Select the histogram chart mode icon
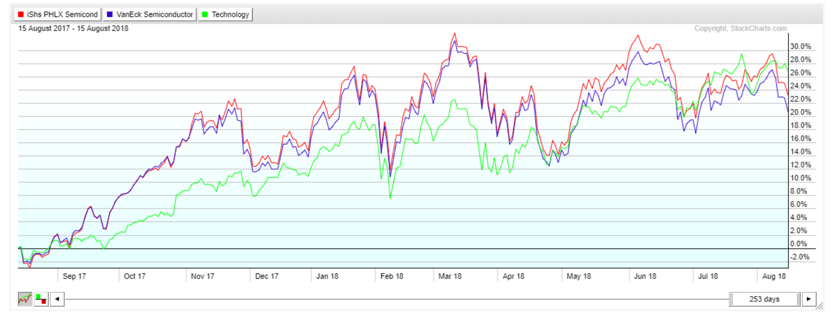833x319 pixels. point(41,299)
